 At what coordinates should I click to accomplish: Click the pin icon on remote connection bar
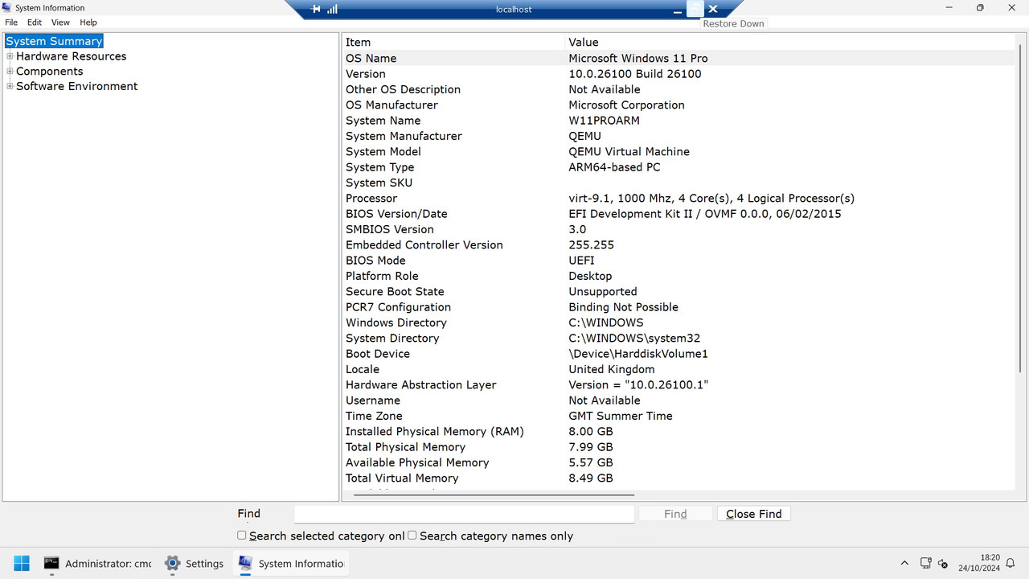pyautogui.click(x=315, y=9)
